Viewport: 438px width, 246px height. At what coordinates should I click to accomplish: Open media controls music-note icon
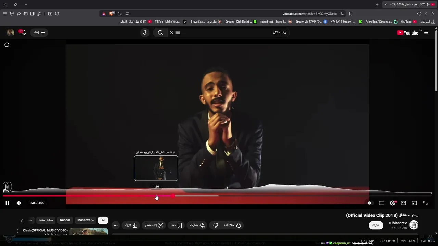click(39, 14)
